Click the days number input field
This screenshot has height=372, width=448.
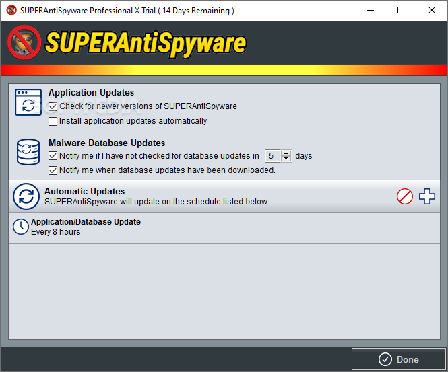273,156
